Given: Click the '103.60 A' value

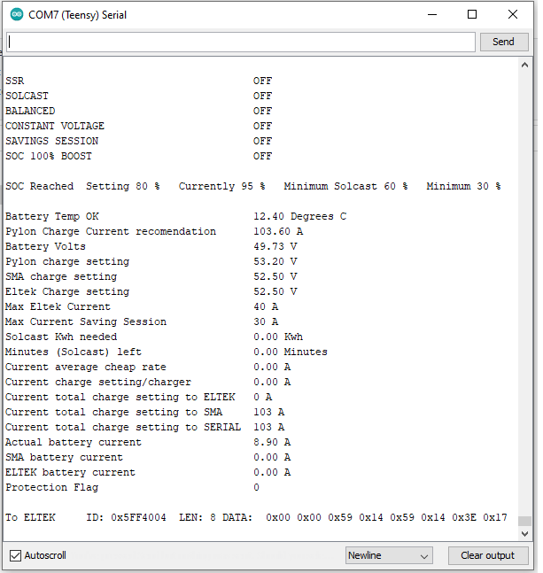Looking at the screenshot, I should pos(278,231).
